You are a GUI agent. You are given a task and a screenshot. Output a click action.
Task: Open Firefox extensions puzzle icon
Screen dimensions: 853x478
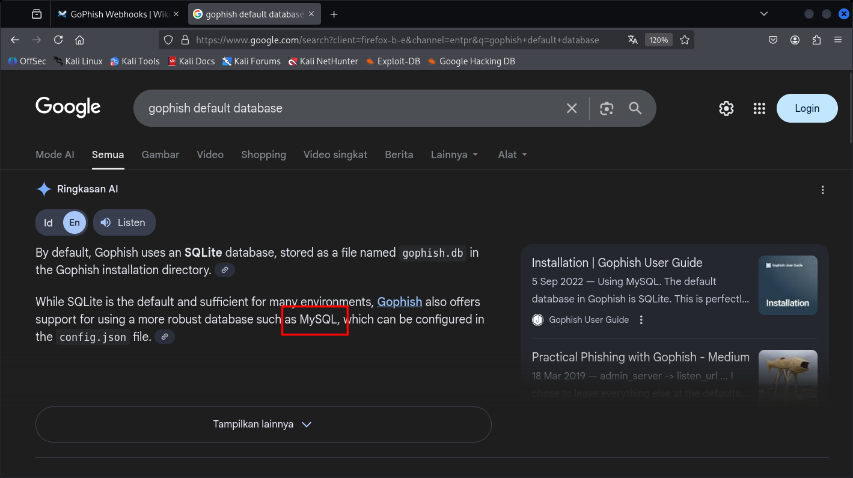(x=816, y=40)
